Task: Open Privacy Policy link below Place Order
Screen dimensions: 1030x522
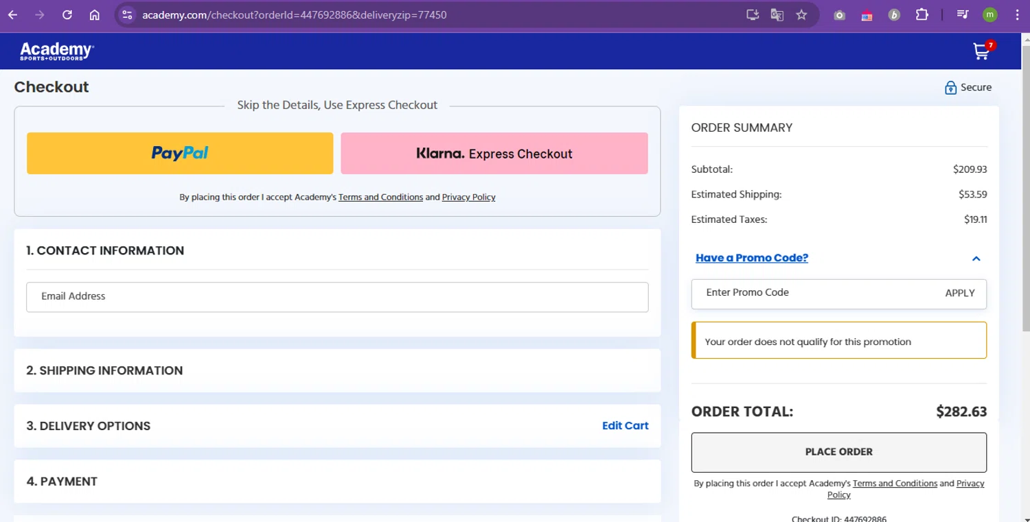Action: (x=971, y=484)
